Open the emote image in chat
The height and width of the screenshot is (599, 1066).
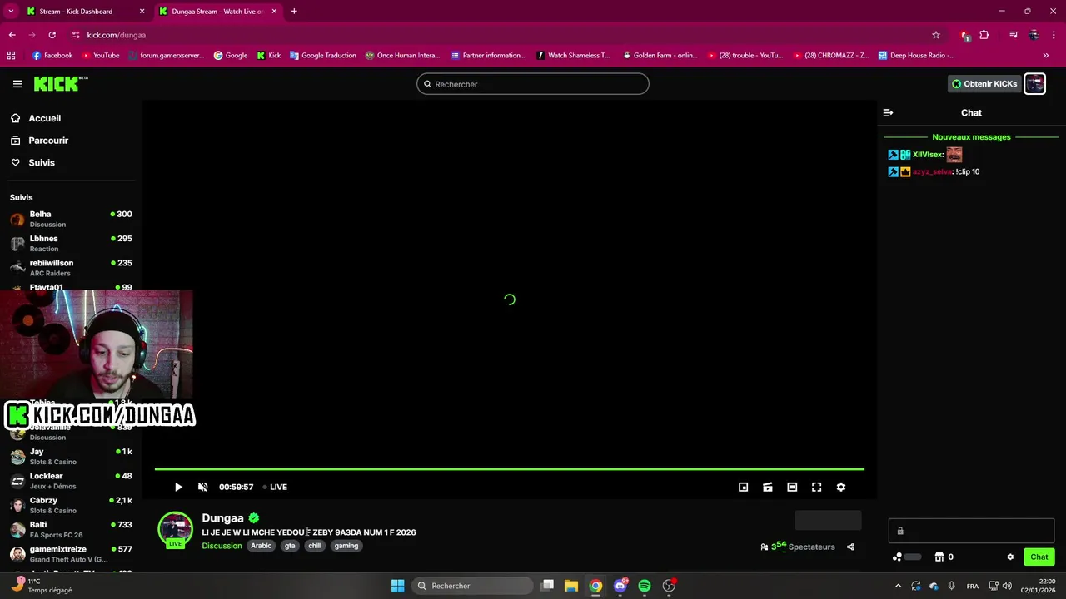coord(954,155)
